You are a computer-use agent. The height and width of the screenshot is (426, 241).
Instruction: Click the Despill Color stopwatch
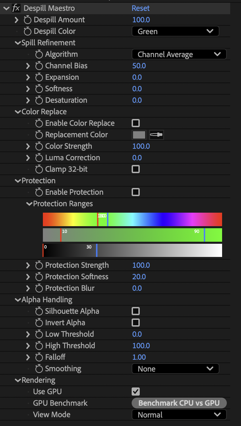click(27, 31)
